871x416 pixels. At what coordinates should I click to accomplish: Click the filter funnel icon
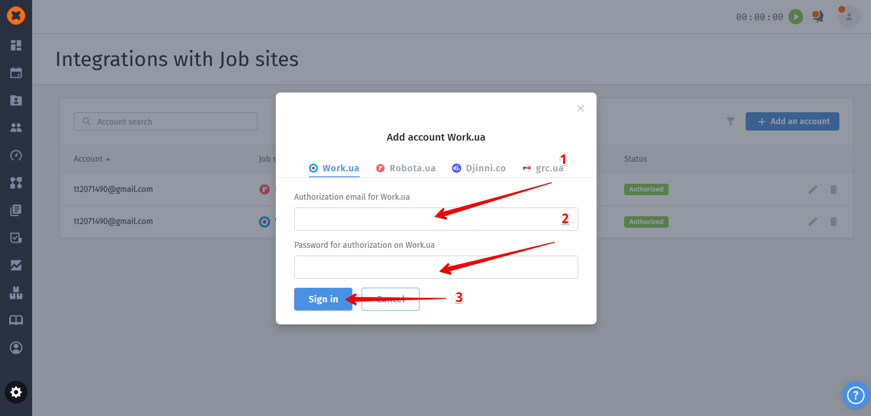[731, 121]
